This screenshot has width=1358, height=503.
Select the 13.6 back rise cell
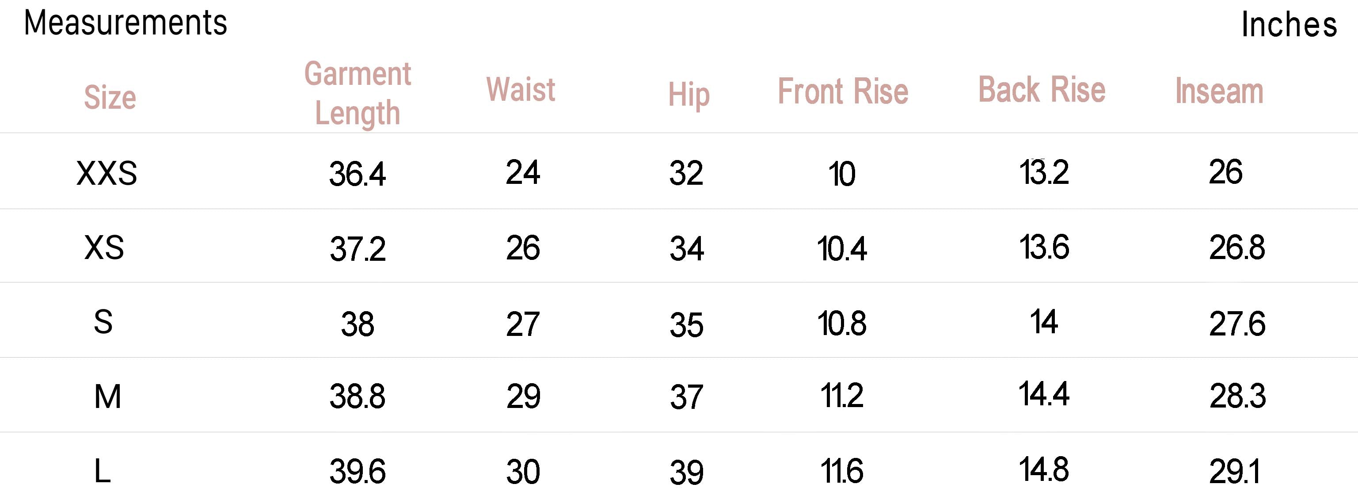point(1044,247)
